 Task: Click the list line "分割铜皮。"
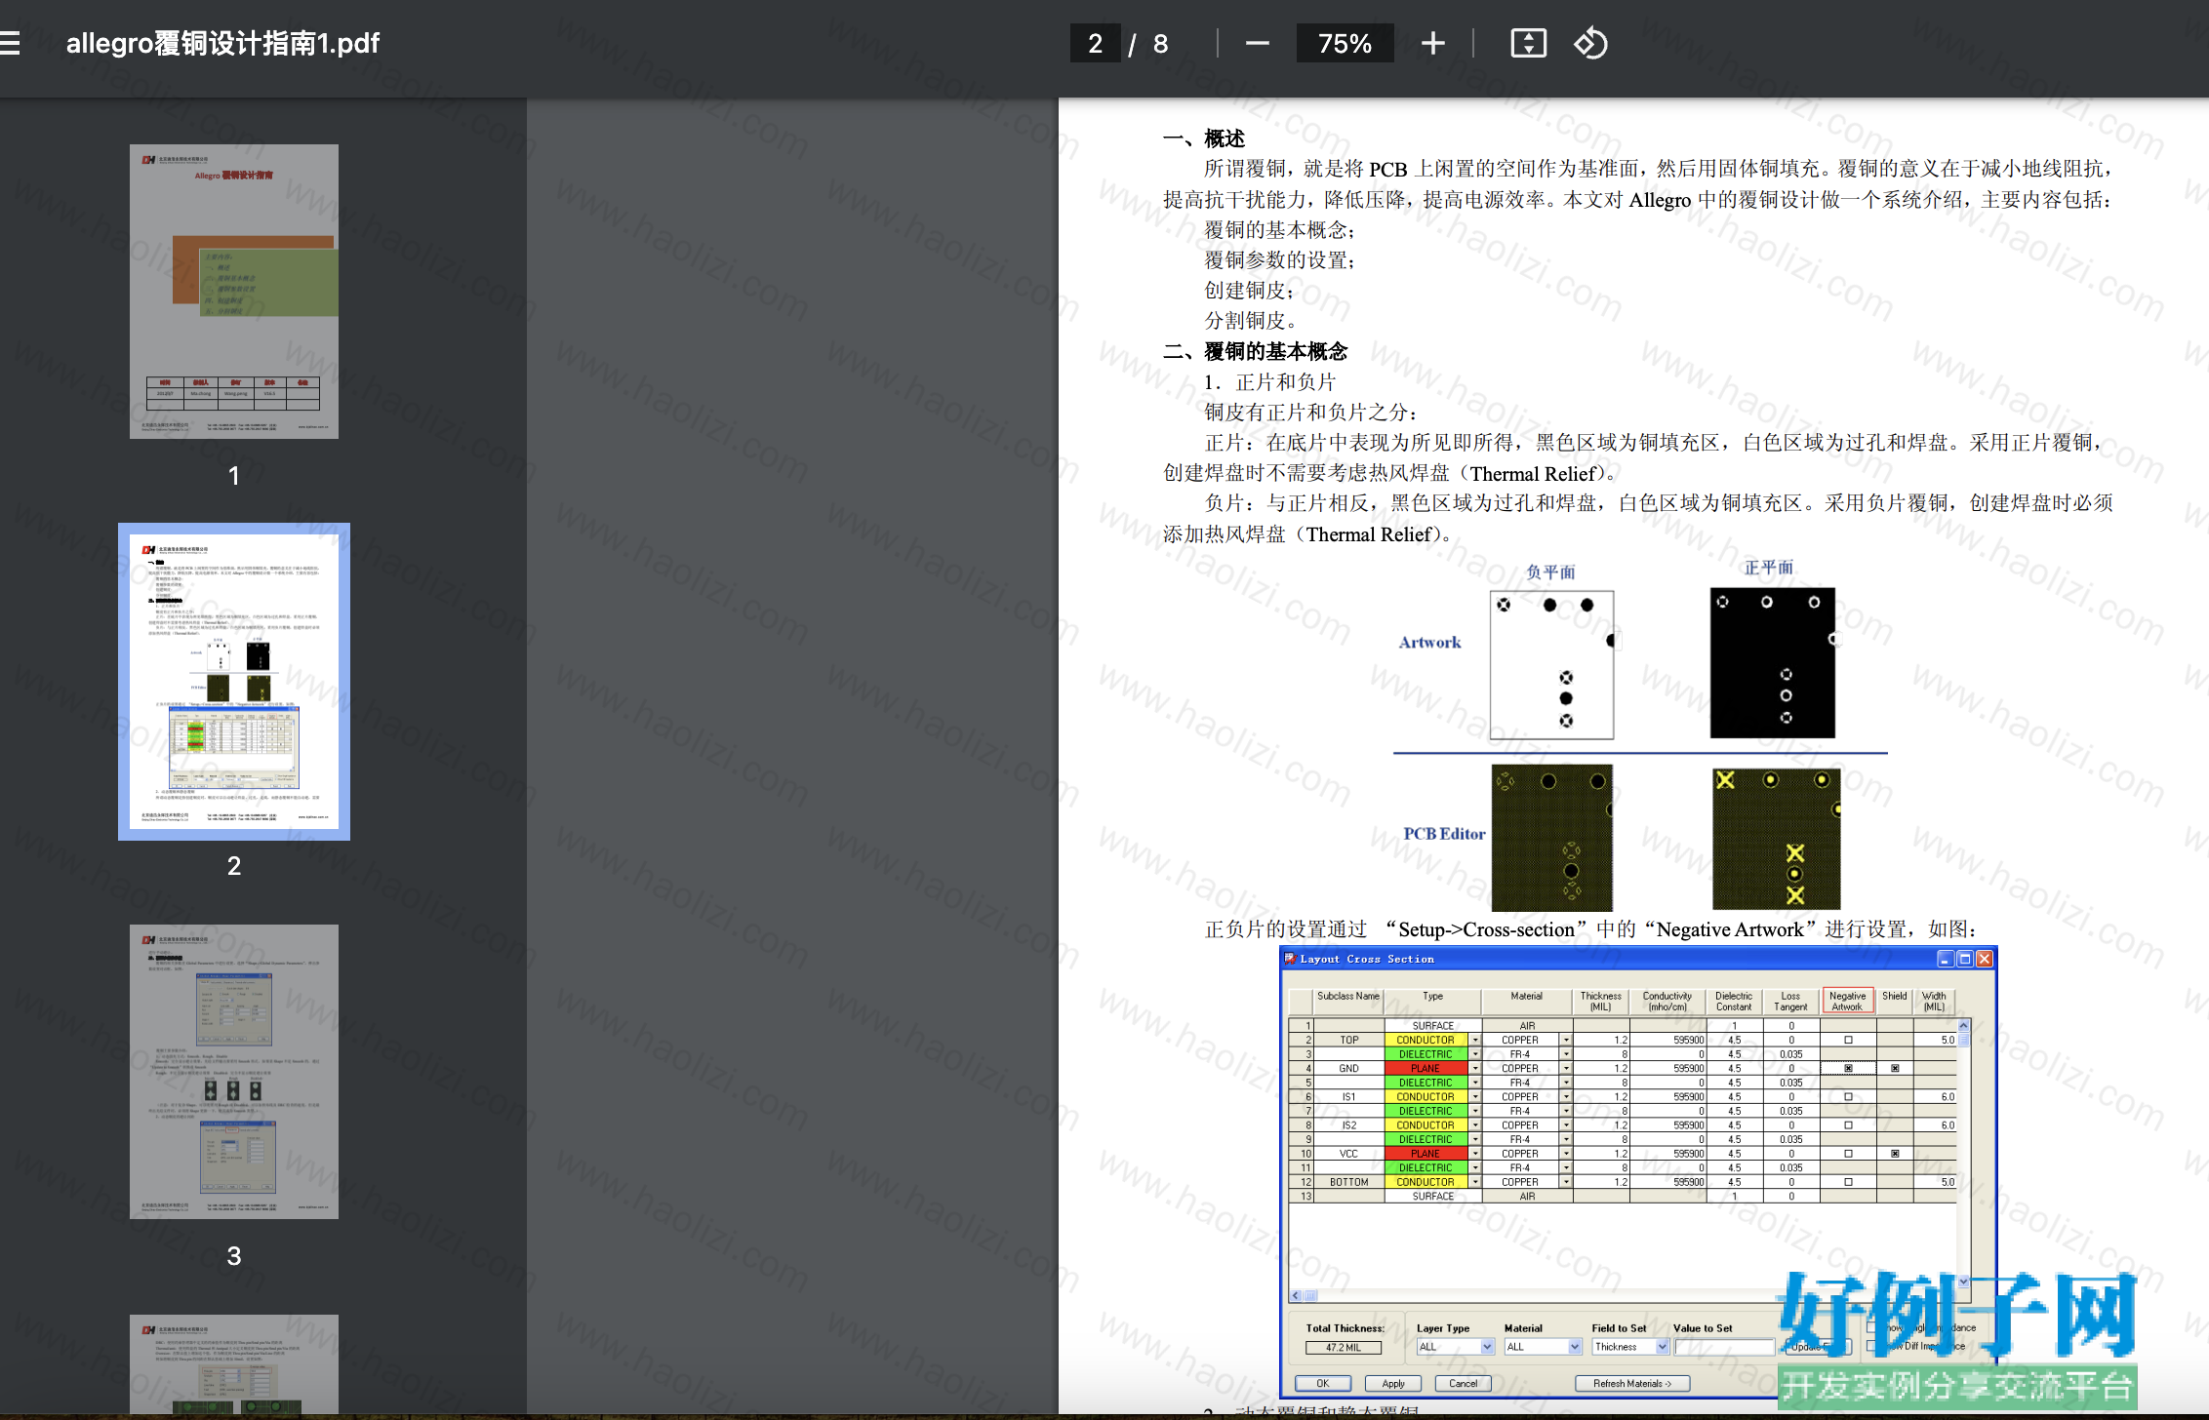[x=1250, y=320]
